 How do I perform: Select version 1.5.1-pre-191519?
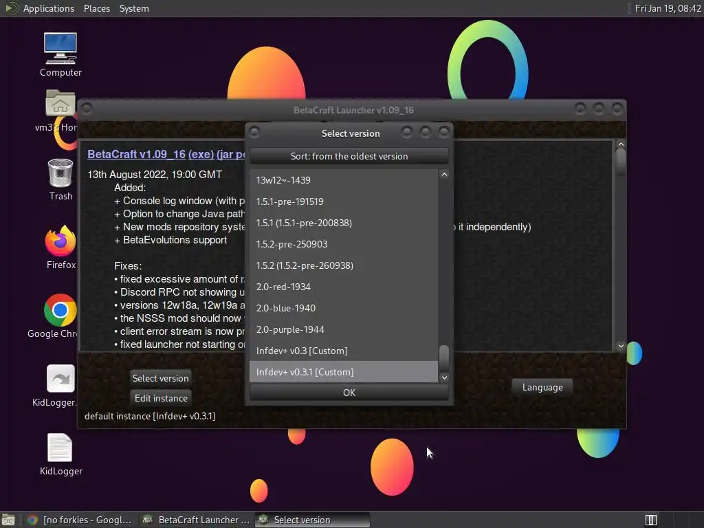pyautogui.click(x=344, y=201)
